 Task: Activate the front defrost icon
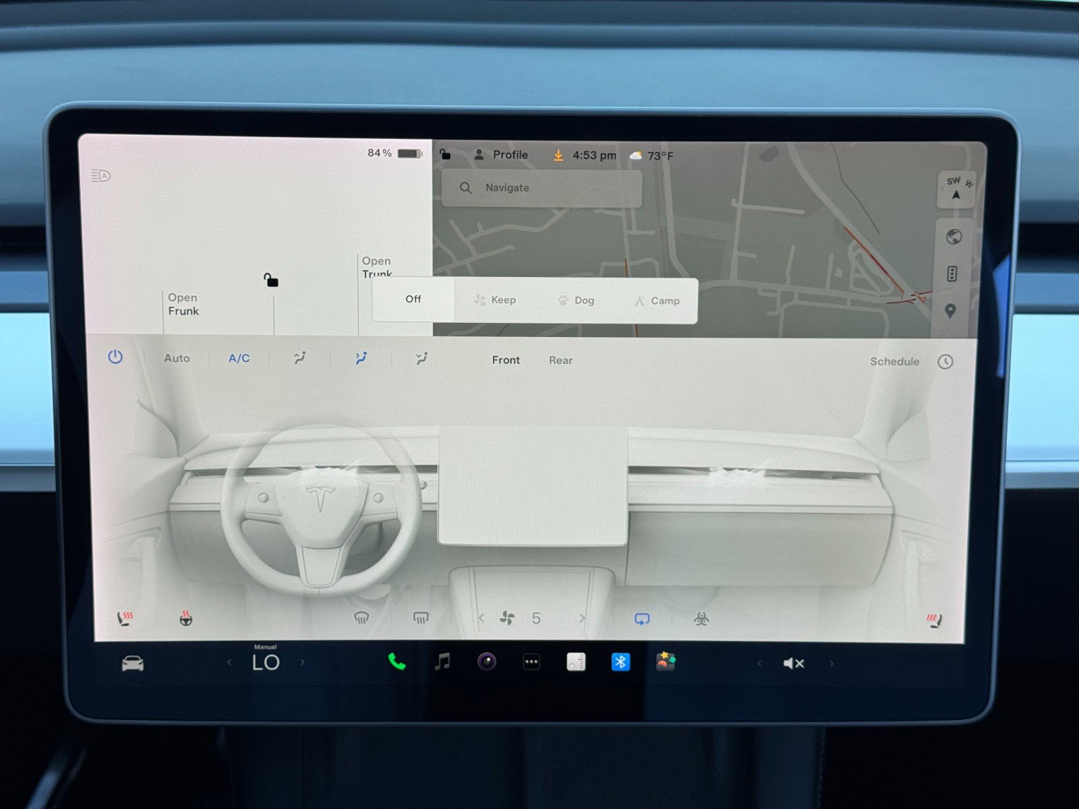[361, 616]
